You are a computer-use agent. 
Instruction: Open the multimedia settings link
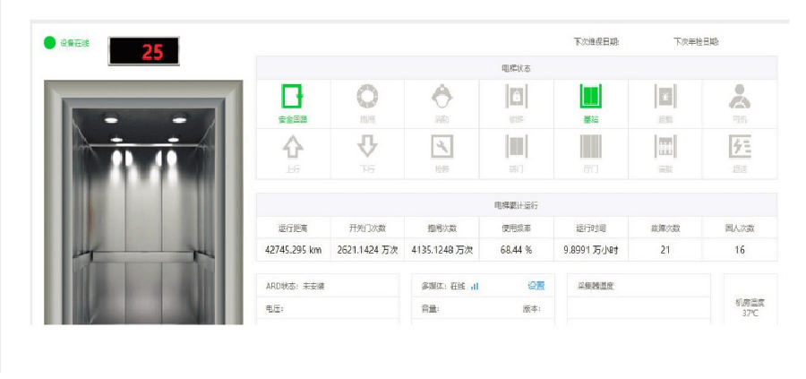click(536, 286)
